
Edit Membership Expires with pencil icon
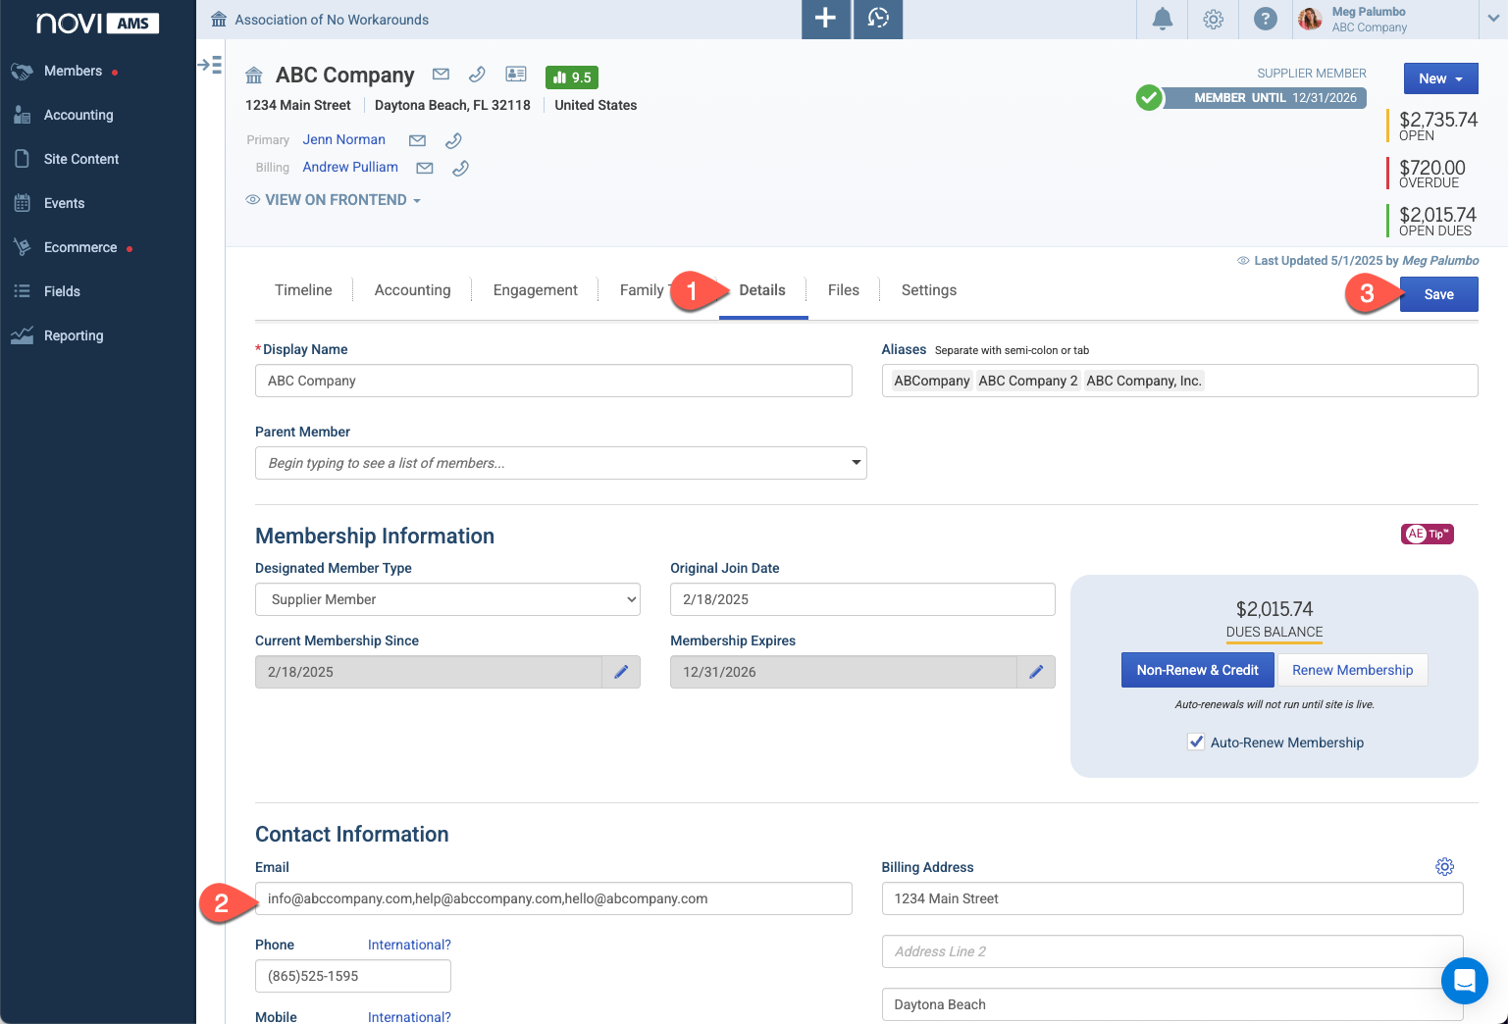pyautogui.click(x=1036, y=672)
